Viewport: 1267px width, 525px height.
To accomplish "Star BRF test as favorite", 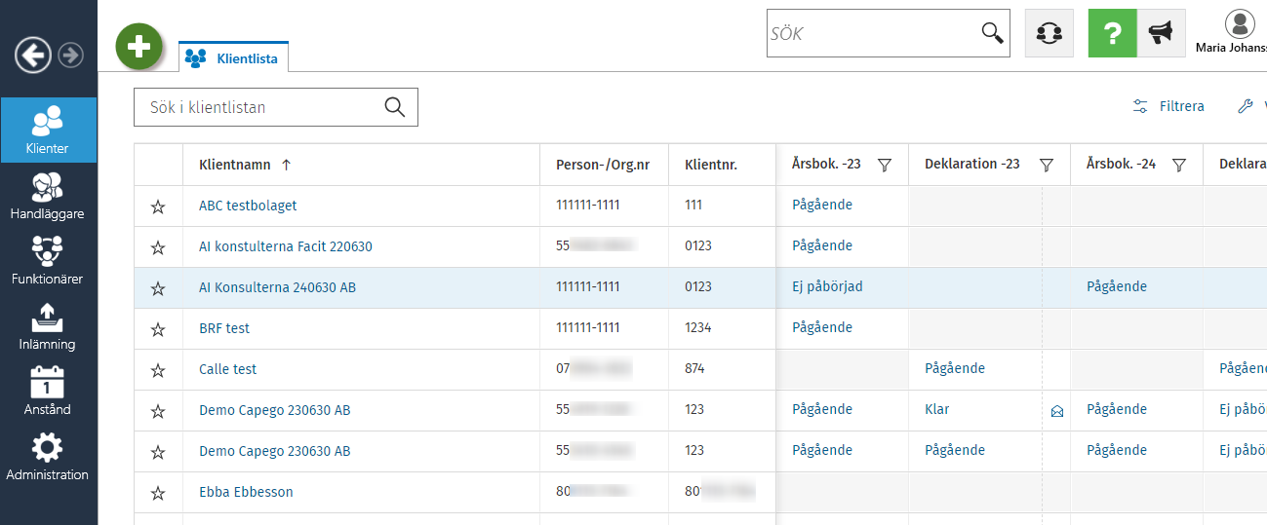I will tap(158, 329).
